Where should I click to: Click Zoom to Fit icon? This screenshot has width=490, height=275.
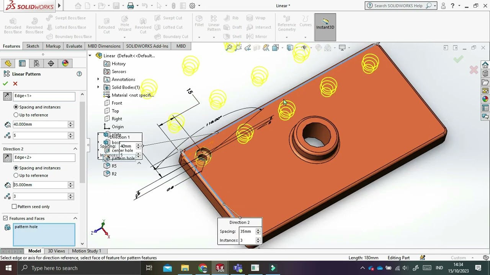pos(229,48)
